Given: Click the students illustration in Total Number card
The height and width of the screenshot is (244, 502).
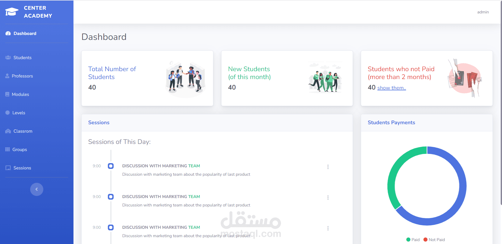Looking at the screenshot, I should (x=186, y=79).
